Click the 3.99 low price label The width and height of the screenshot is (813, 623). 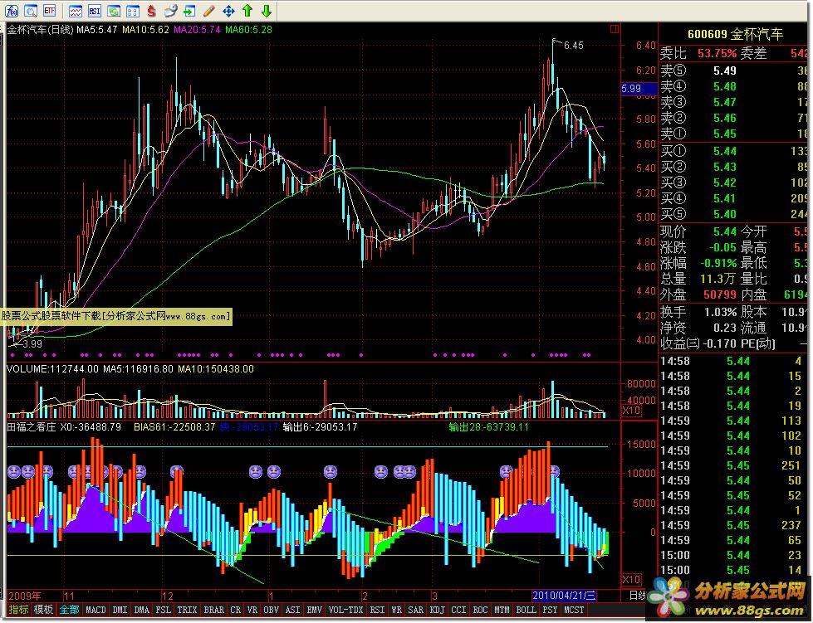click(32, 344)
